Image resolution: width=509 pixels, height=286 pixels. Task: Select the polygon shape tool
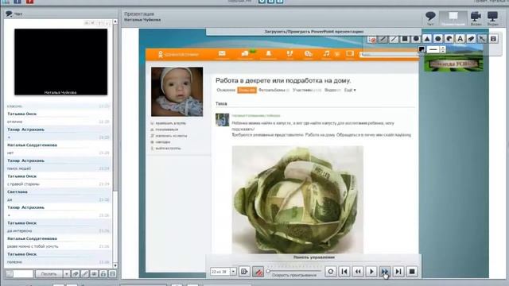tap(438, 39)
